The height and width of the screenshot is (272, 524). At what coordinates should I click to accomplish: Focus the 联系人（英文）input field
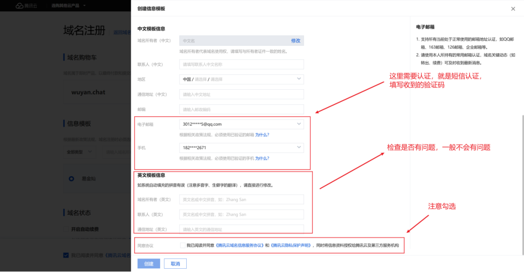pos(241,214)
